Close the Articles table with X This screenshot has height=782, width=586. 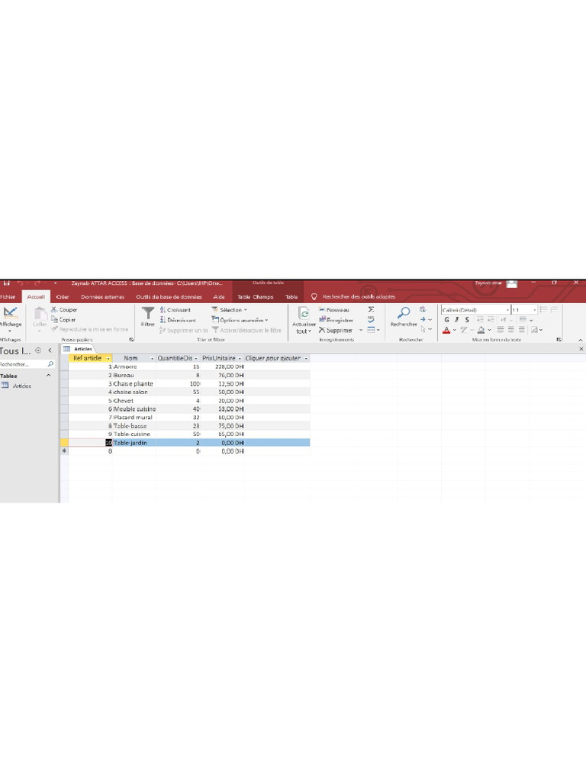point(581,349)
